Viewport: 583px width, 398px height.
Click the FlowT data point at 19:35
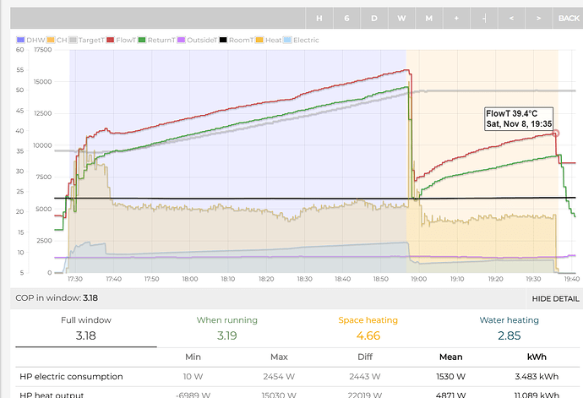556,133
